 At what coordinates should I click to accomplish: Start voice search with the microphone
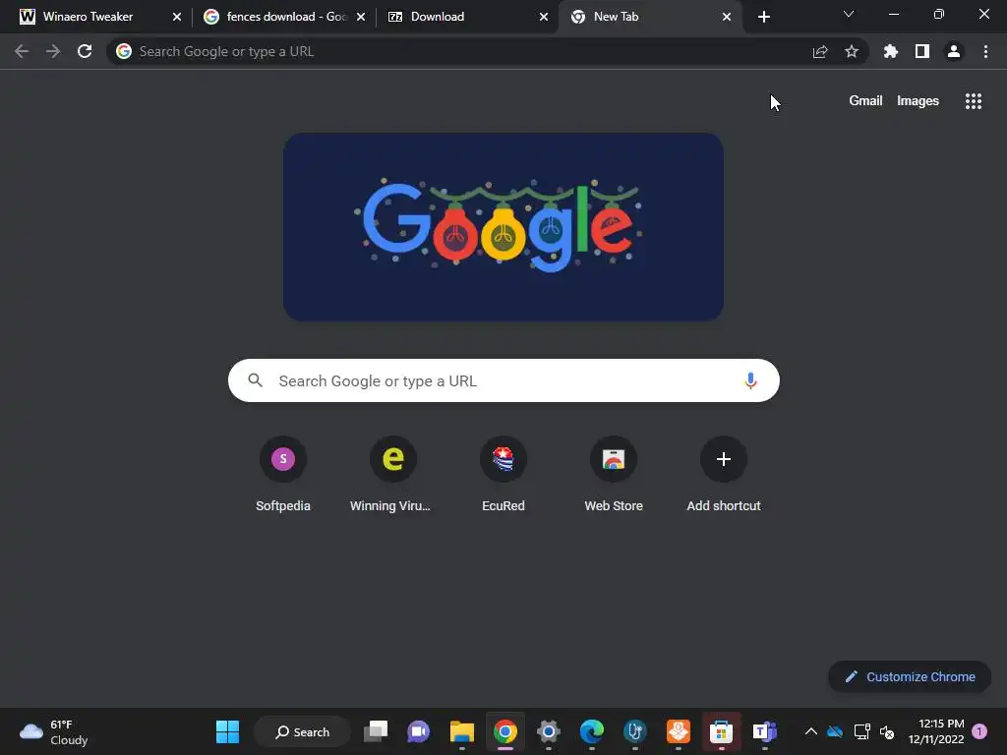coord(750,380)
